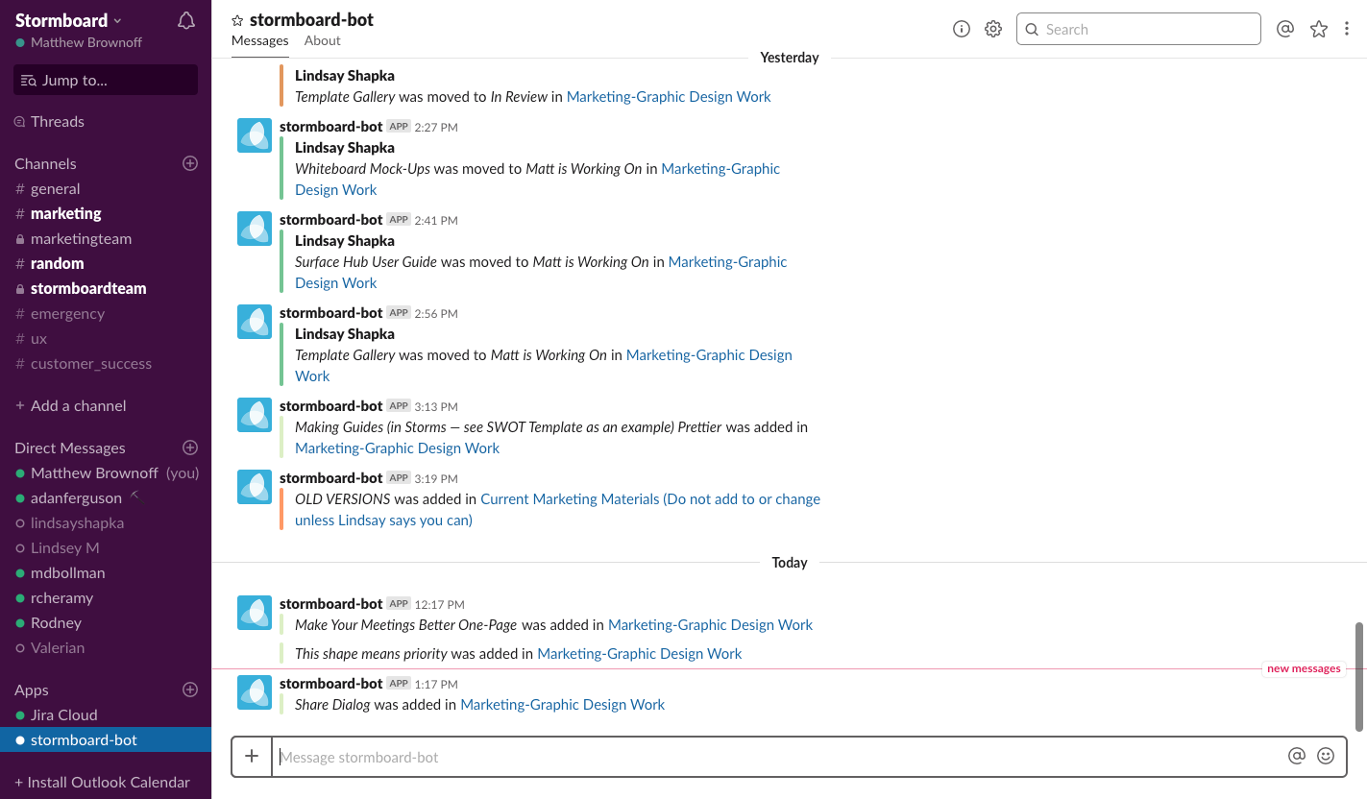Click the Message stormboard-bot input

[x=778, y=757]
